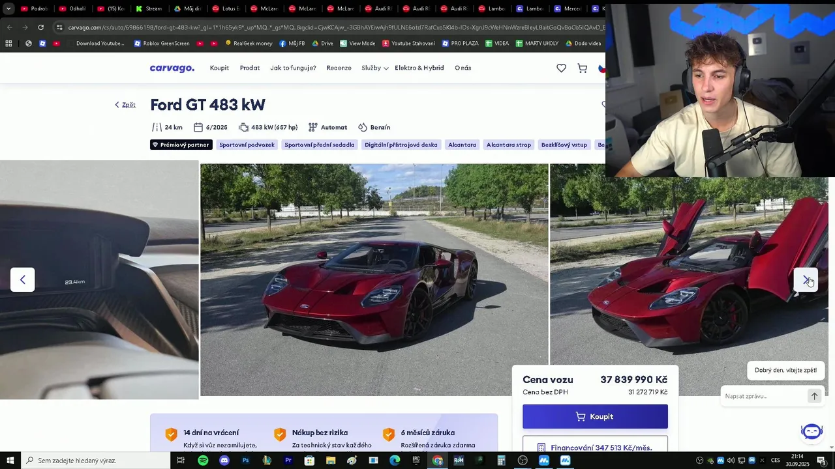Open Epic Games launcher from taskbar
The image size is (835, 469).
(416, 461)
